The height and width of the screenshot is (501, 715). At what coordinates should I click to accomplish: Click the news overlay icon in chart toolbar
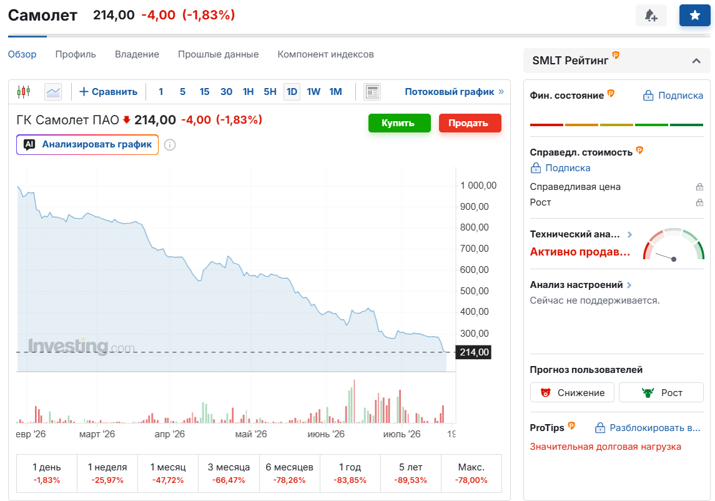[x=372, y=92]
